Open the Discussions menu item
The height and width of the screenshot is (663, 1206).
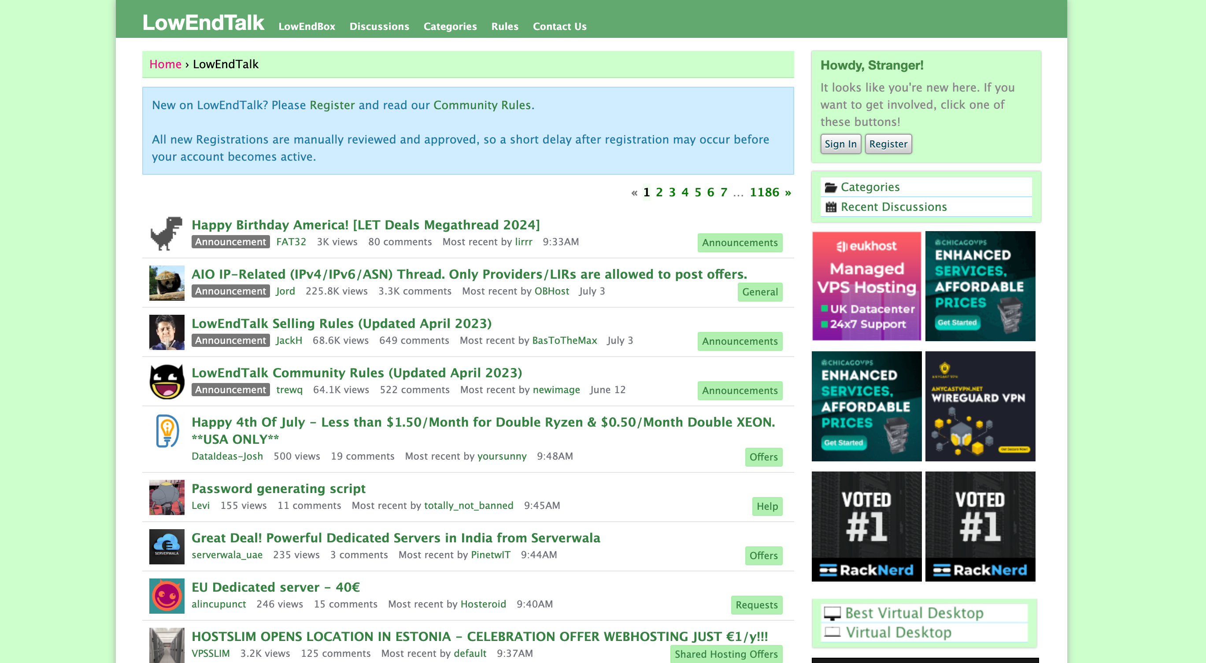[x=379, y=26]
